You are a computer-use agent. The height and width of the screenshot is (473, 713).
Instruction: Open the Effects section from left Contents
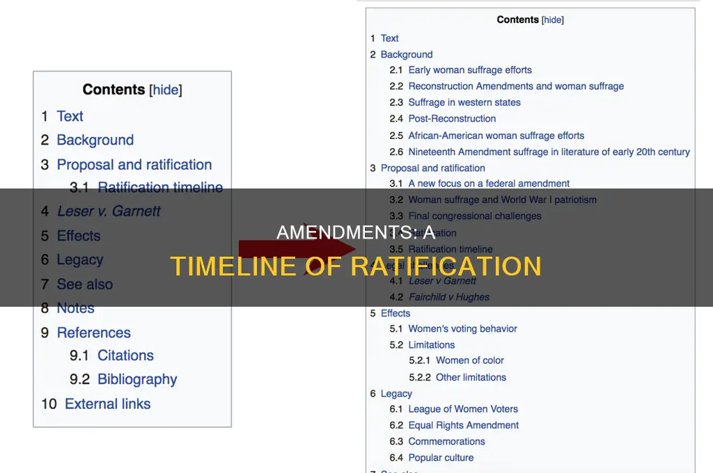click(x=78, y=236)
